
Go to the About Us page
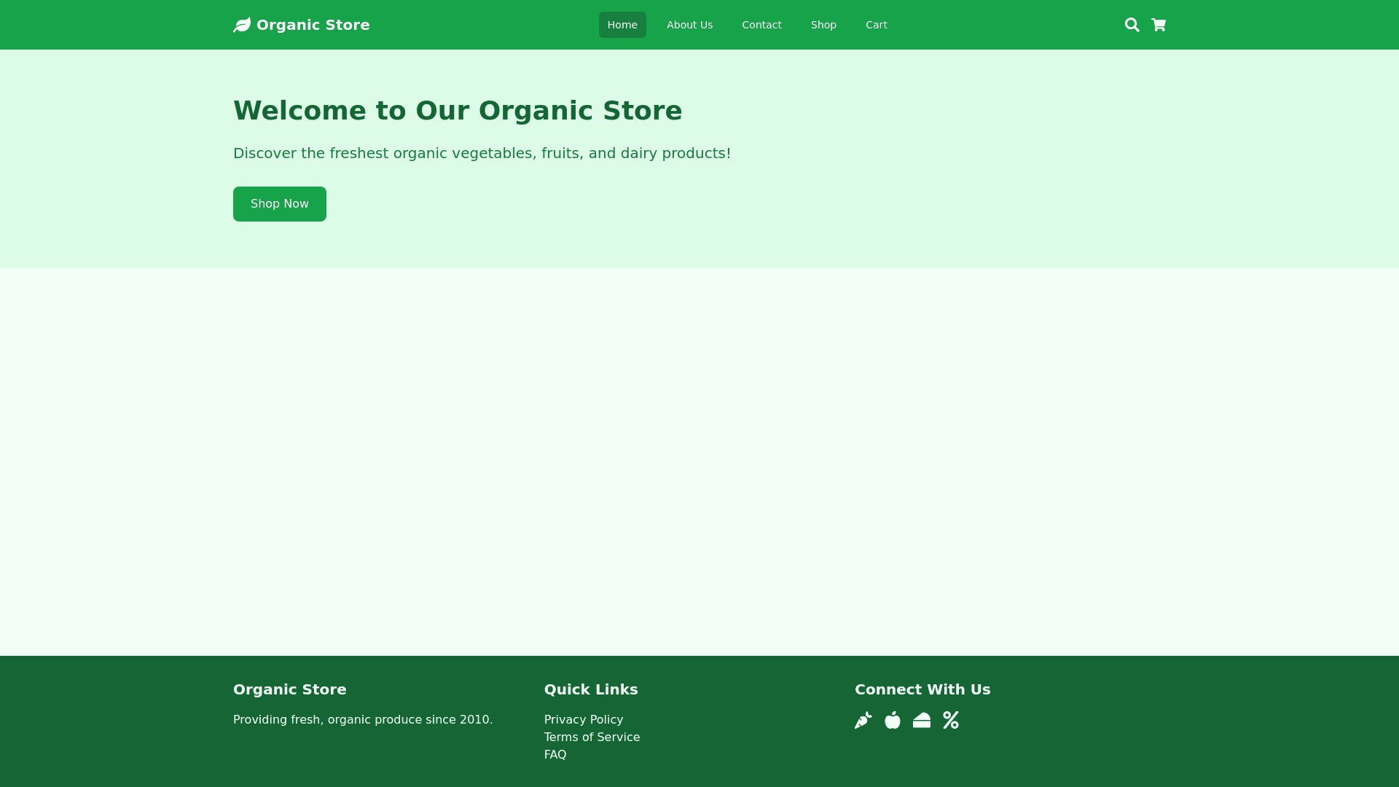(x=689, y=25)
